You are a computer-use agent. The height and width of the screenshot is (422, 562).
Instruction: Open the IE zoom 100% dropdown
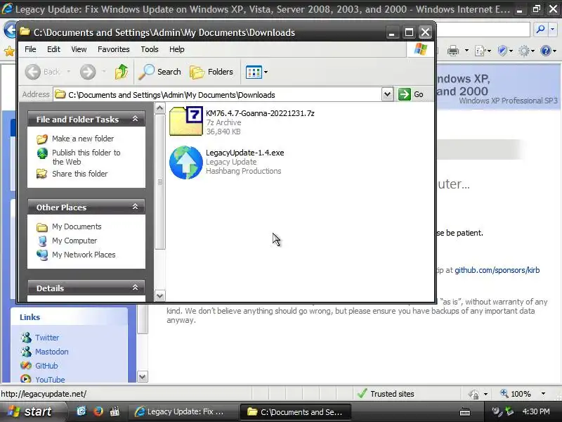[x=543, y=394]
